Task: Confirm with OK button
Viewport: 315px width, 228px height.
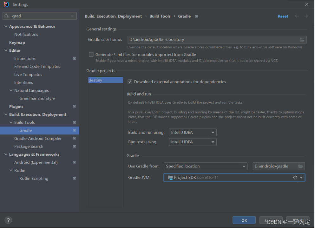Action: coord(244,220)
